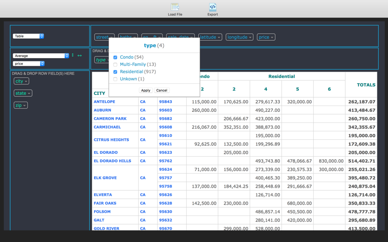Open the Average aggregator dropdown

(x=41, y=56)
